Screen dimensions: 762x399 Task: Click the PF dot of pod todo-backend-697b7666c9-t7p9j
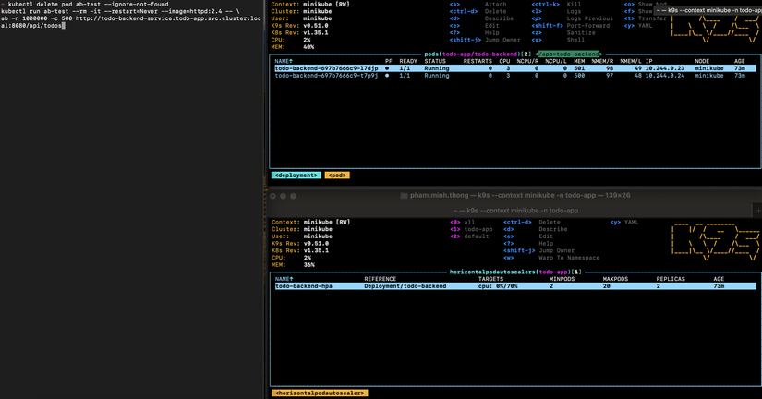point(387,76)
